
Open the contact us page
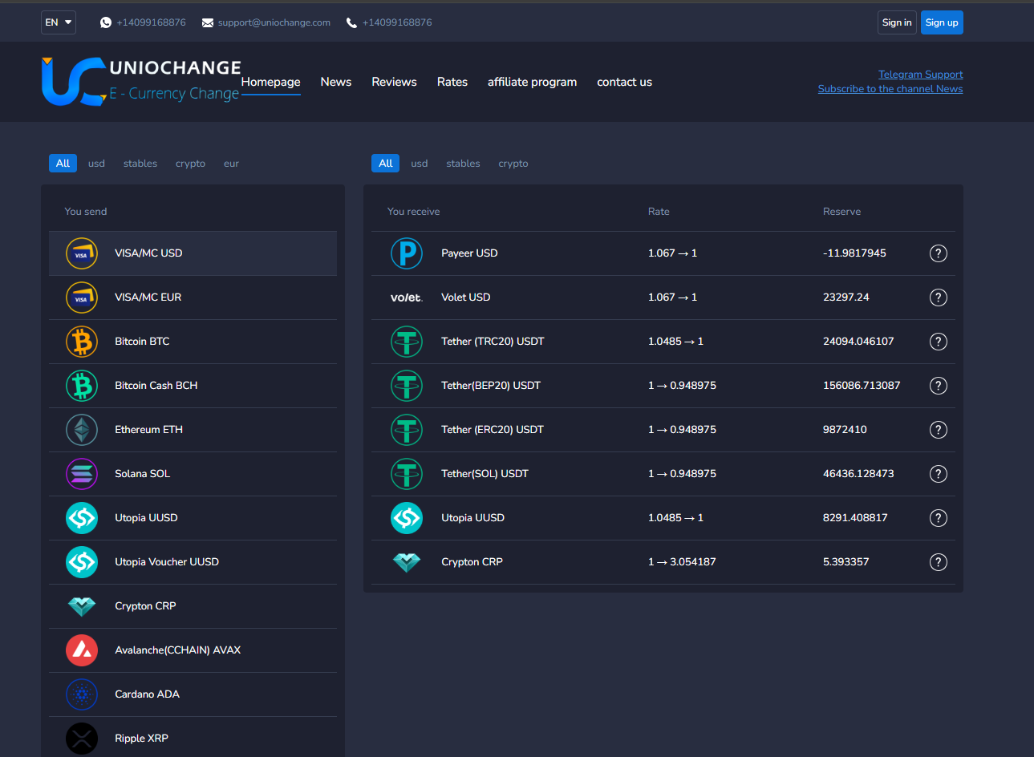click(x=624, y=82)
